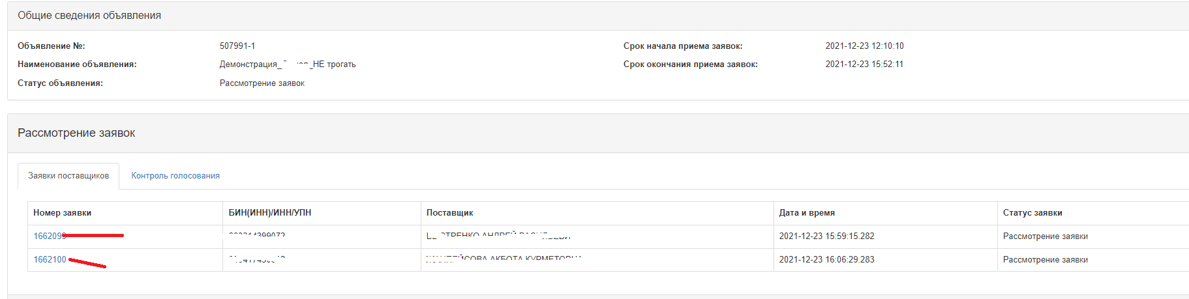The width and height of the screenshot is (1189, 299).
Task: Click the end time value 2021-12-23 15:52:11
Action: [864, 64]
